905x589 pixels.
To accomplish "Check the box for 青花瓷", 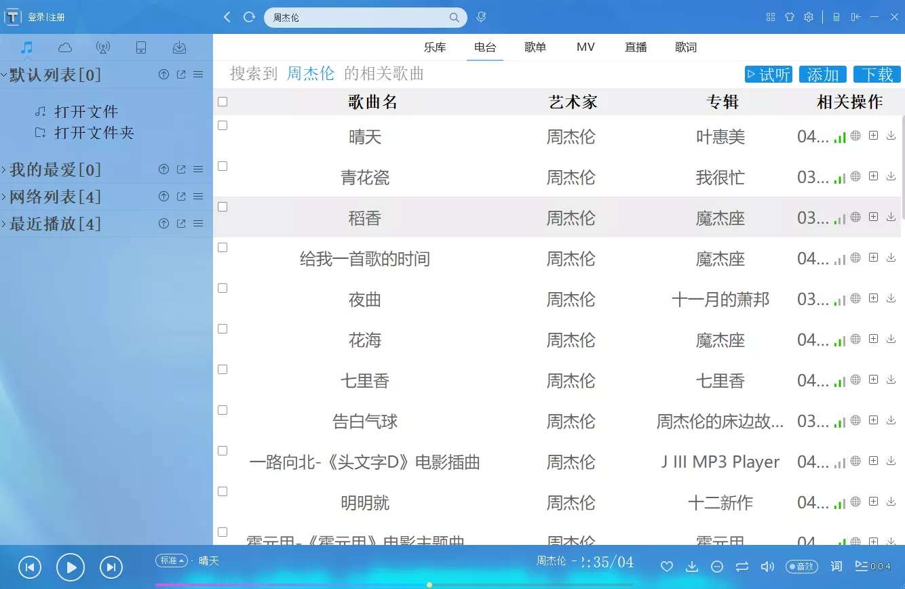I will (x=223, y=166).
